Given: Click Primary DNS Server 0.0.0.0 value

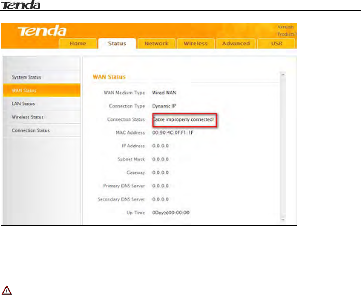Looking at the screenshot, I should pyautogui.click(x=160, y=186).
